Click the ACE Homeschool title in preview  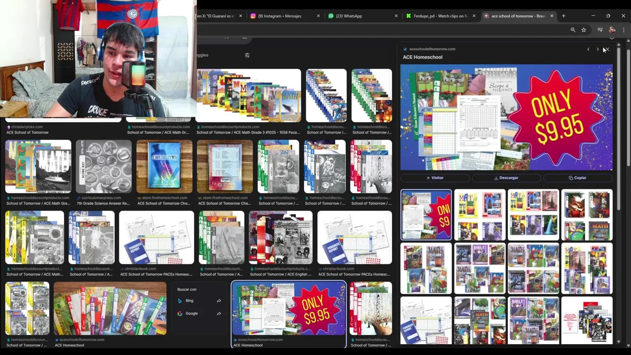pos(422,57)
